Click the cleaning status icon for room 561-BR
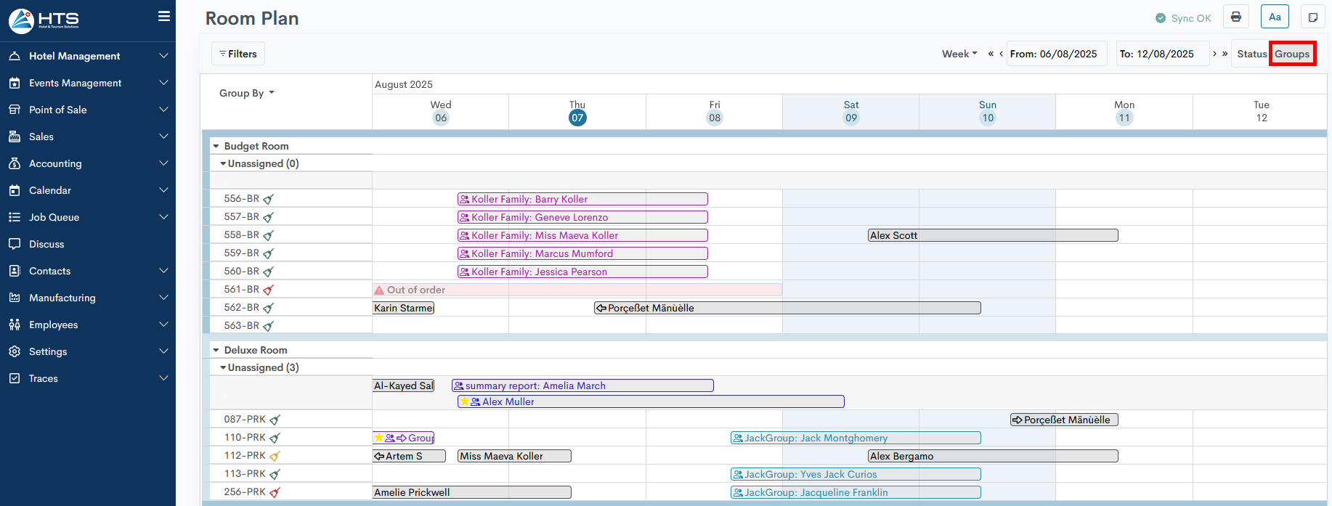The width and height of the screenshot is (1332, 506). (269, 290)
